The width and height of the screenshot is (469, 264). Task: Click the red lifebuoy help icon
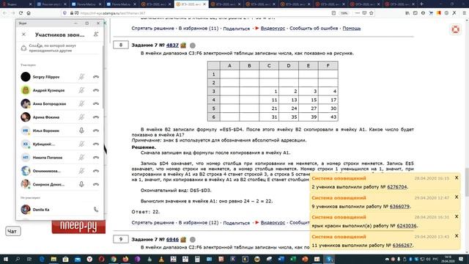tap(455, 29)
